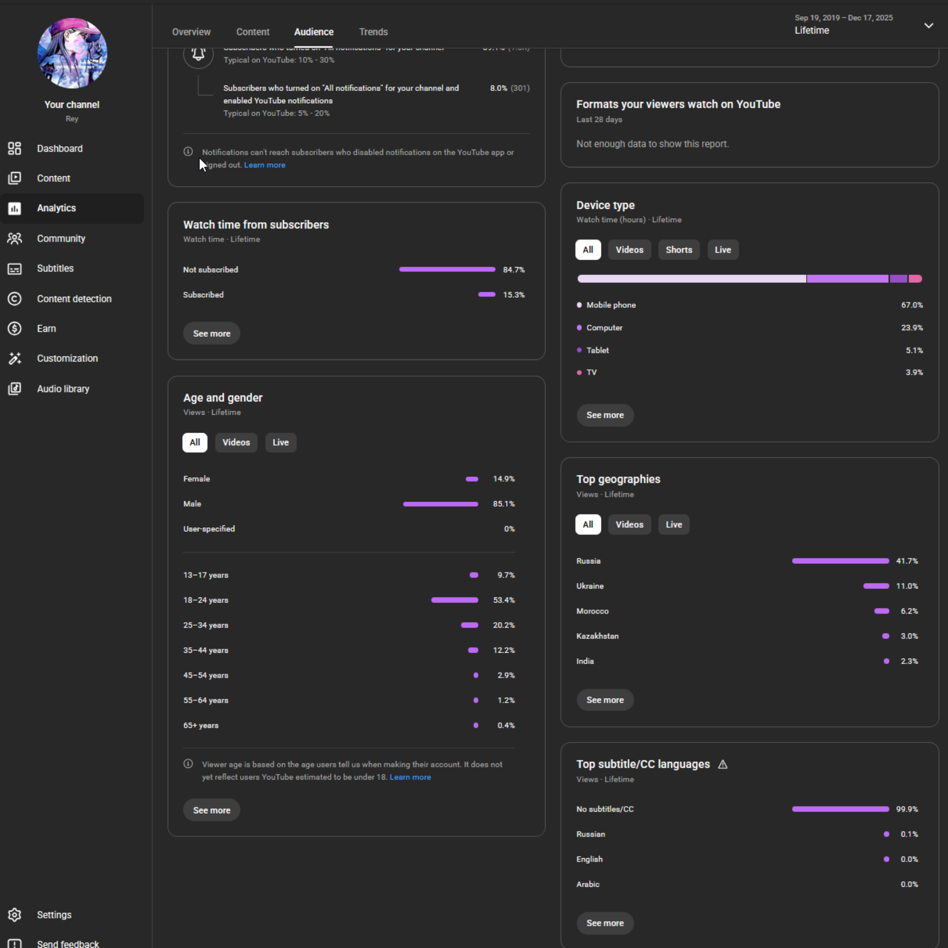The height and width of the screenshot is (948, 948).
Task: Open the Dashboard sidebar icon
Action: click(x=14, y=149)
